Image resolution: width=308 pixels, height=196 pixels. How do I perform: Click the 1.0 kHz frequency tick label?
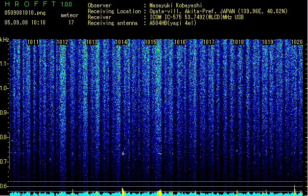4,88
